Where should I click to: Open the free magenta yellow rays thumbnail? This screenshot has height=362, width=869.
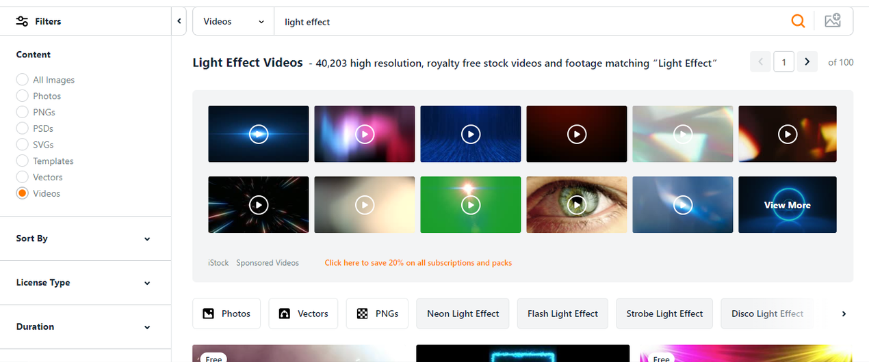pos(747,353)
